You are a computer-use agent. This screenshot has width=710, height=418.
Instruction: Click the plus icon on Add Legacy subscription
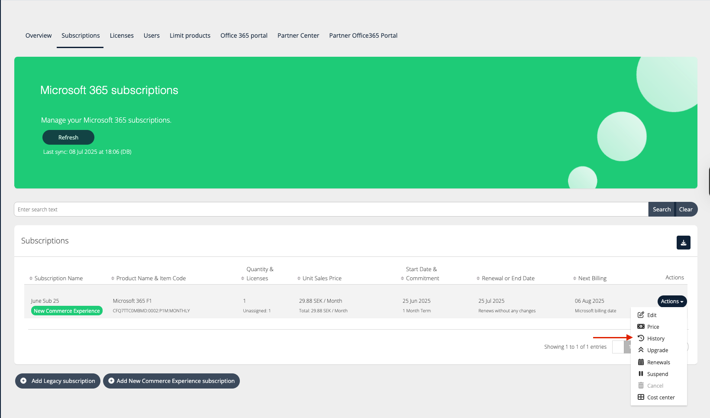[x=23, y=381]
